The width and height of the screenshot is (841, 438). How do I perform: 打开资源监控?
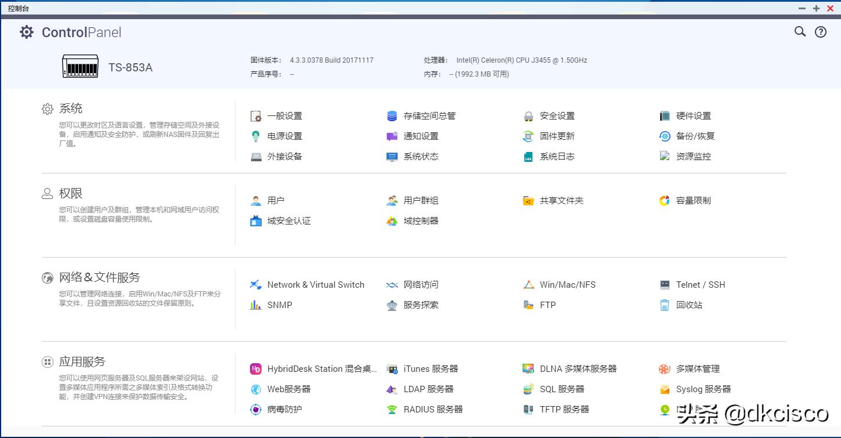(x=694, y=156)
